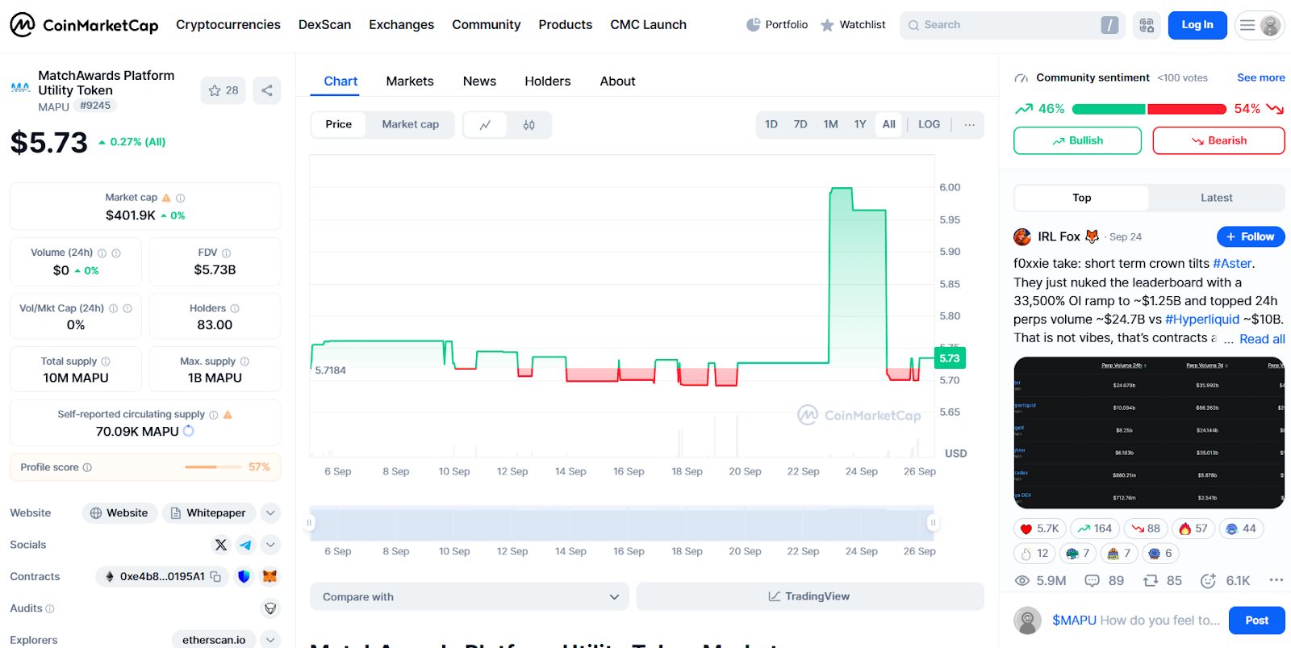The width and height of the screenshot is (1291, 648).
Task: Toggle the LOG scale on chart
Action: (x=929, y=124)
